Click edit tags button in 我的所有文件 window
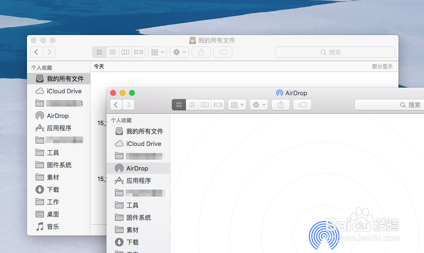424x253 pixels. click(x=223, y=52)
